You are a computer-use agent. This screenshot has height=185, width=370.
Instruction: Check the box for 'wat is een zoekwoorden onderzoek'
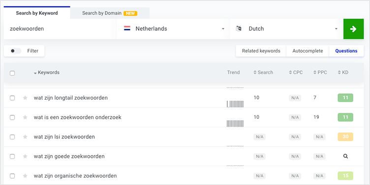(x=12, y=117)
